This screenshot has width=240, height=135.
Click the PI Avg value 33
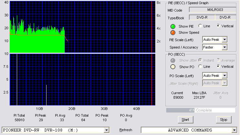62,120
